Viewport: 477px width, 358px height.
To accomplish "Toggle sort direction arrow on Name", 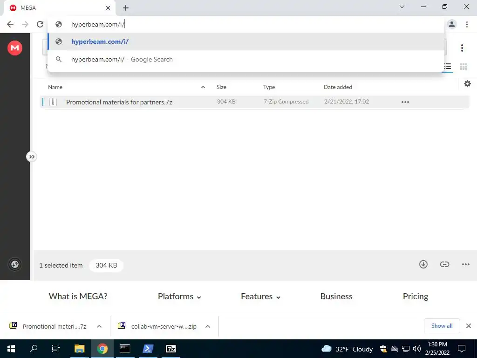I will 203,87.
